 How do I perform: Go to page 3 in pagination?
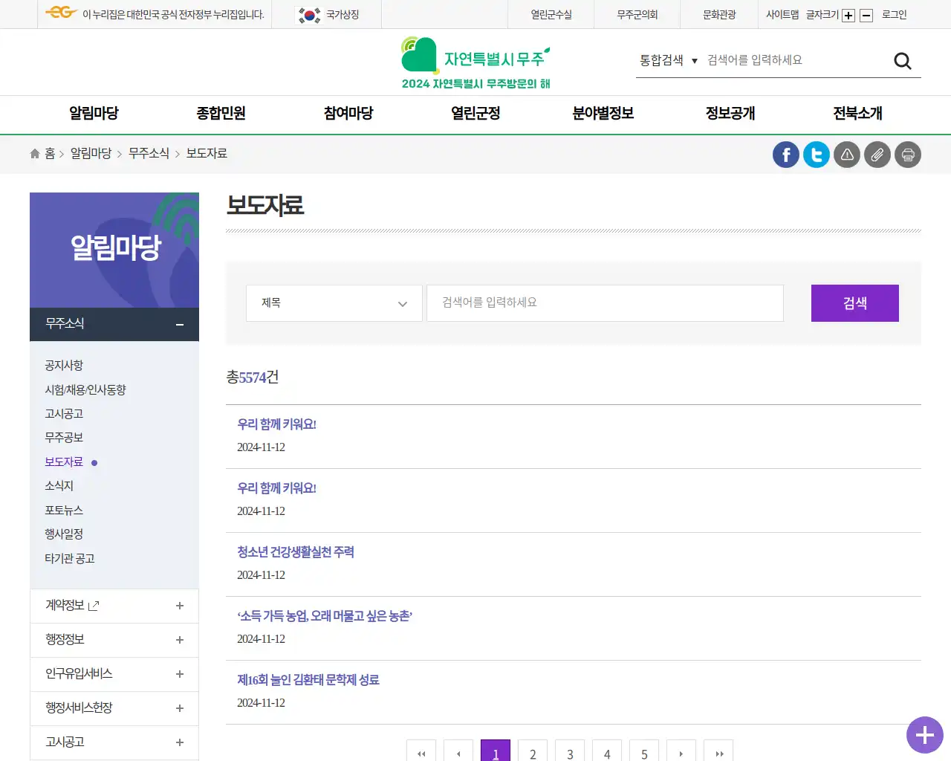pyautogui.click(x=570, y=754)
